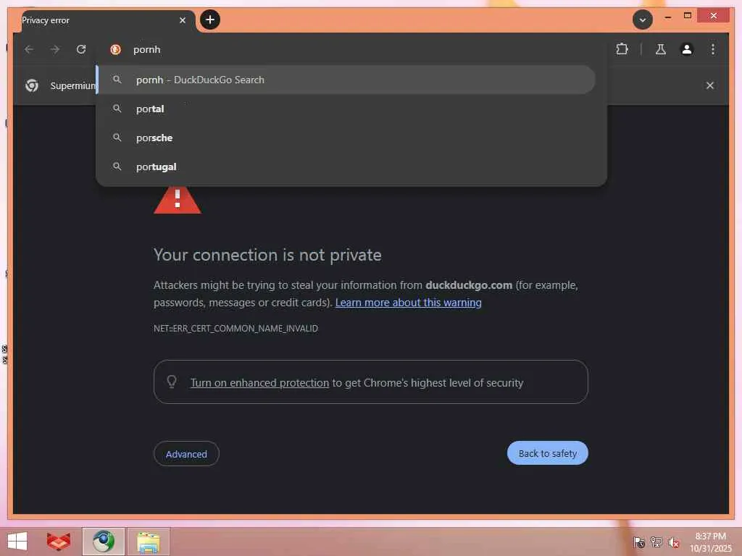Open the Windows Start button
The image size is (742, 556).
tap(17, 542)
